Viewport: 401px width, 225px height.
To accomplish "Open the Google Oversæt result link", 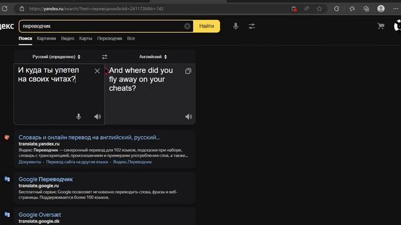I will (x=39, y=214).
